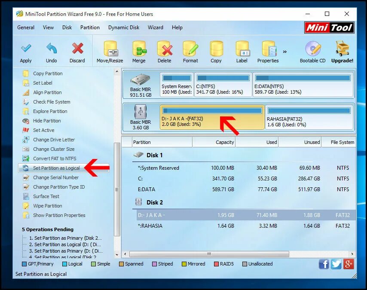Select the C: partition table row
367x290 pixels.
tap(246, 179)
